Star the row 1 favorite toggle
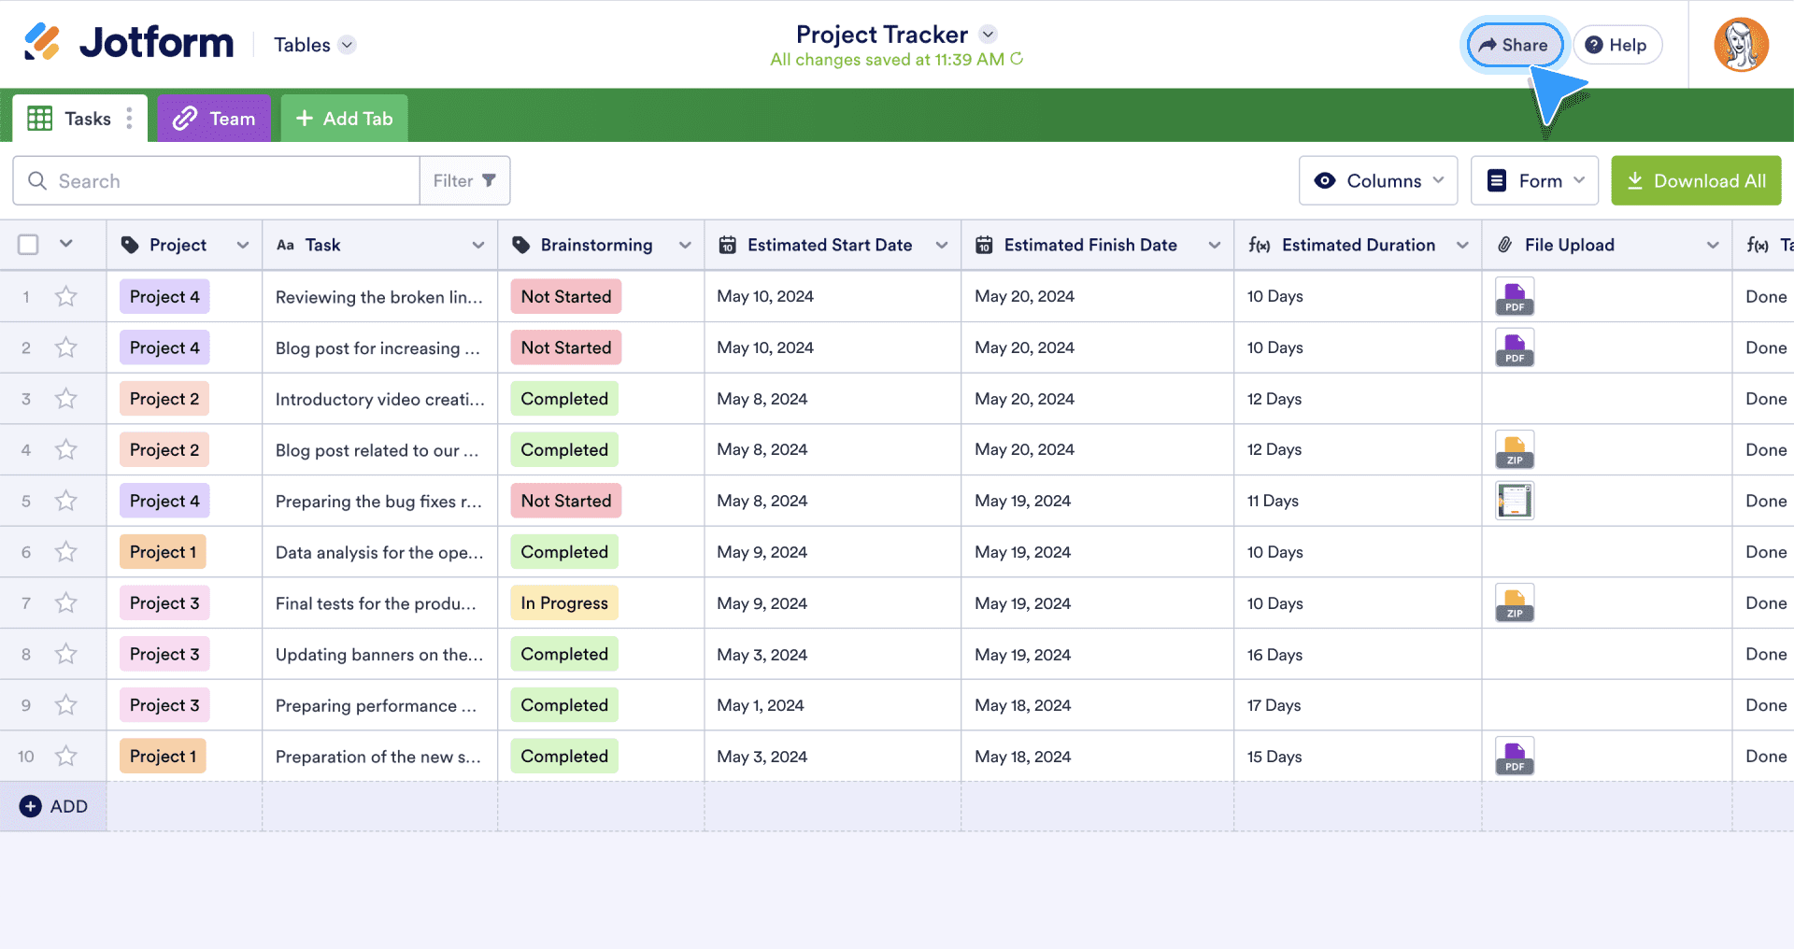Viewport: 1794px width, 949px height. click(65, 297)
